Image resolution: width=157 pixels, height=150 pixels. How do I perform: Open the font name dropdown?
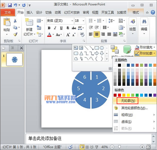pos(72,21)
